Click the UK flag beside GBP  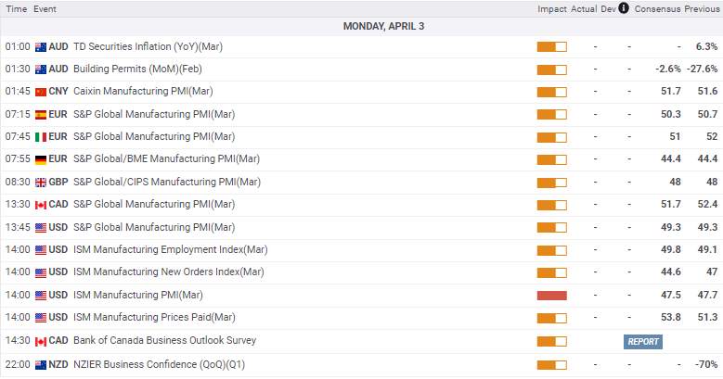41,183
